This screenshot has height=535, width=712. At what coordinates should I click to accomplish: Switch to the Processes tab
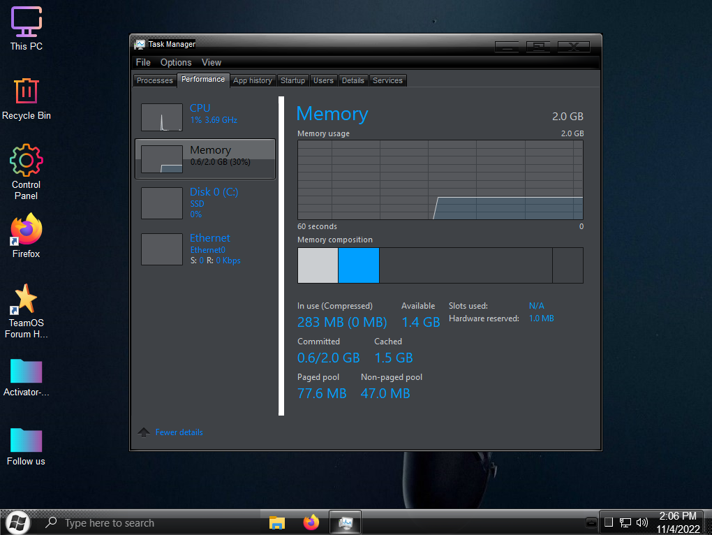154,80
